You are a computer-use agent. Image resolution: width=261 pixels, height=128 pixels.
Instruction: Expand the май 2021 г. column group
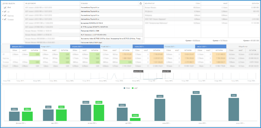click(x=101, y=46)
